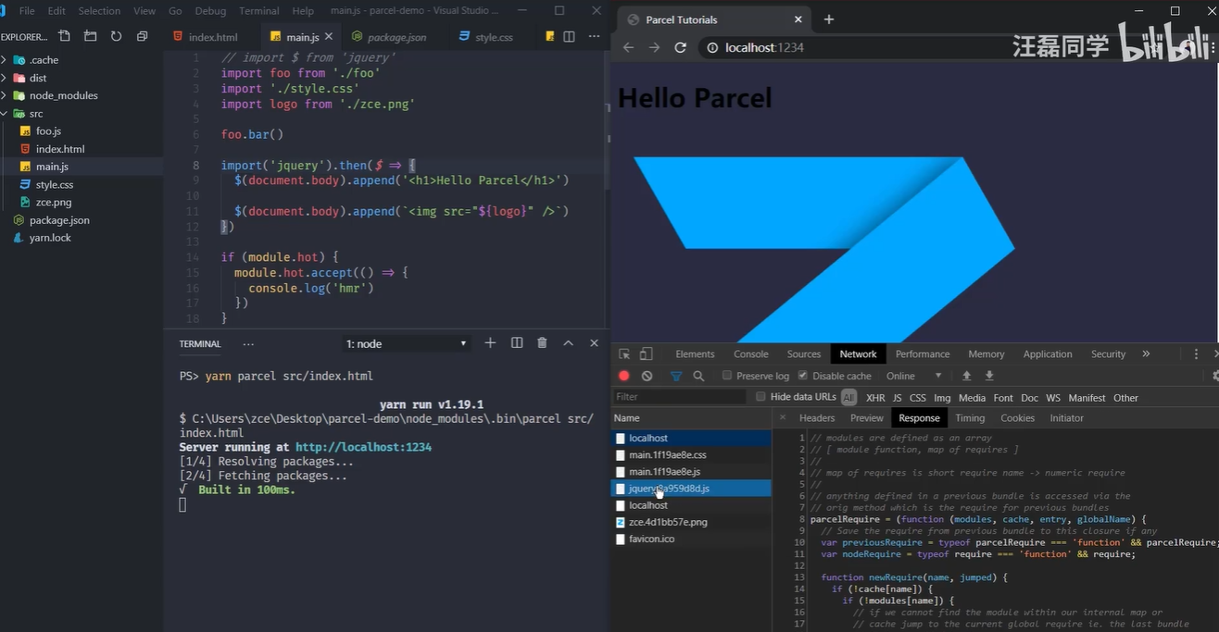
Task: Uncheck the Disable cache checkbox
Action: tap(803, 376)
